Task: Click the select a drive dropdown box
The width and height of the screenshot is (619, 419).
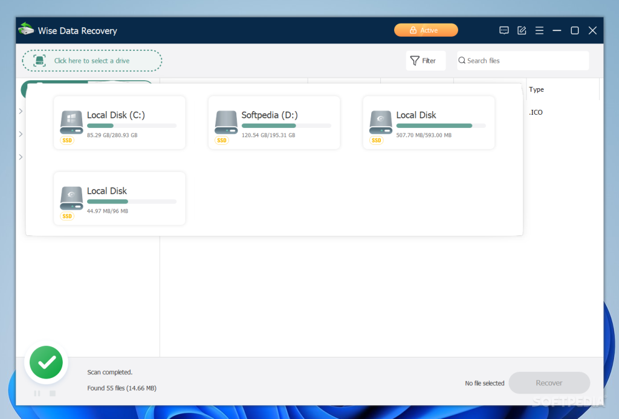Action: click(x=92, y=61)
